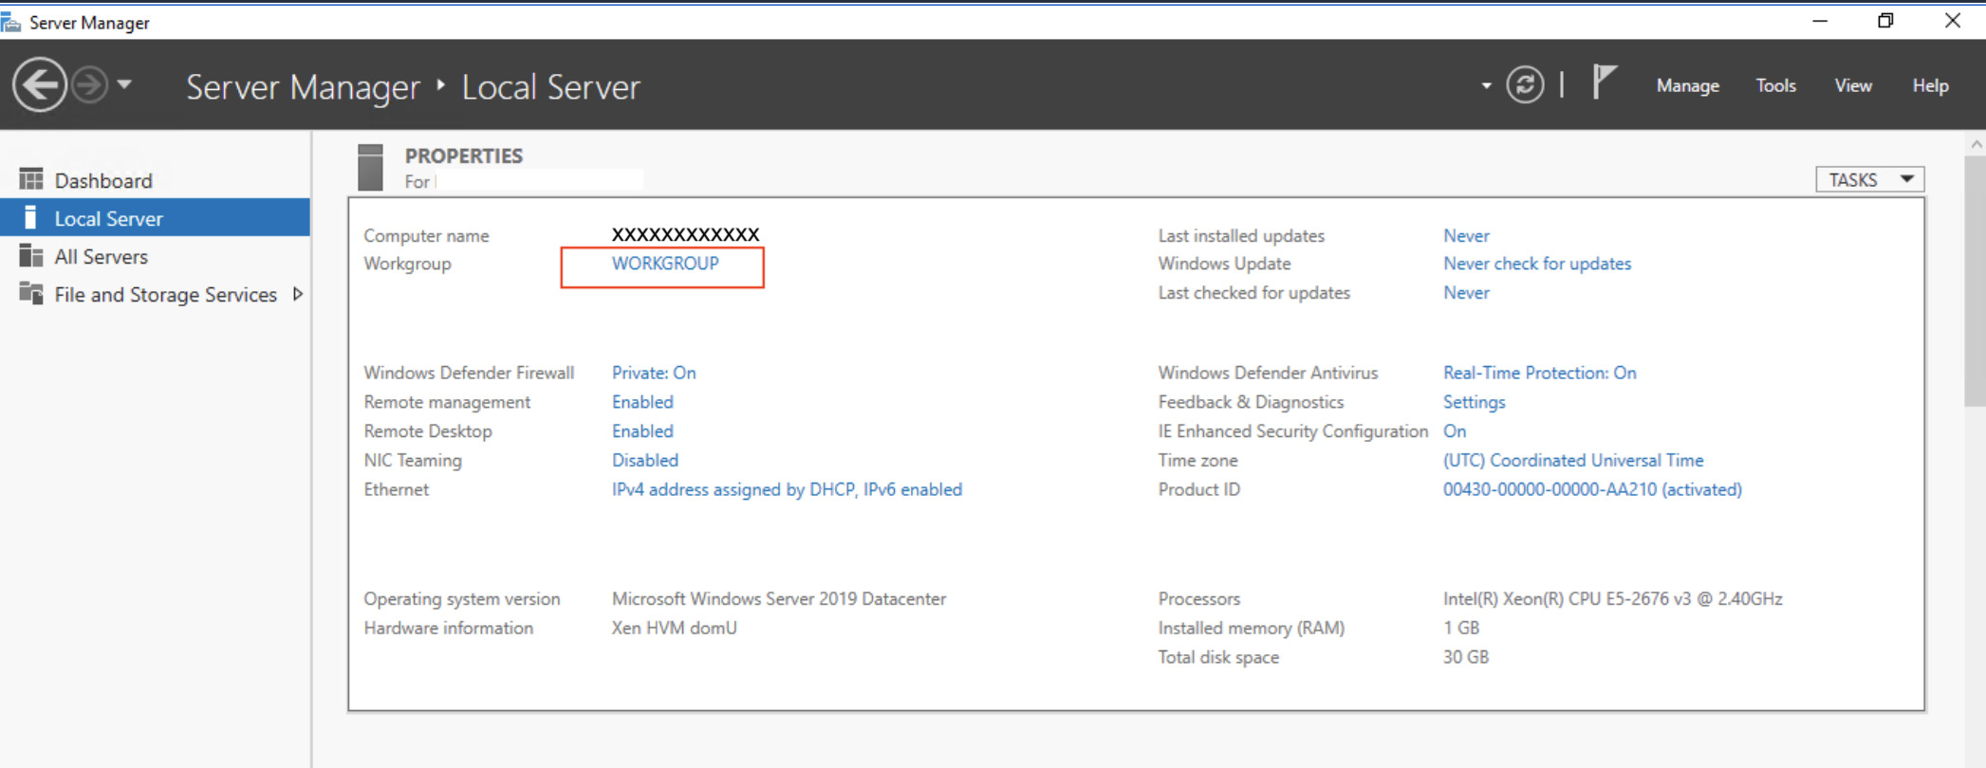Open (UTC) Coordinated Universal Time link
This screenshot has height=768, width=1986.
(x=1573, y=461)
